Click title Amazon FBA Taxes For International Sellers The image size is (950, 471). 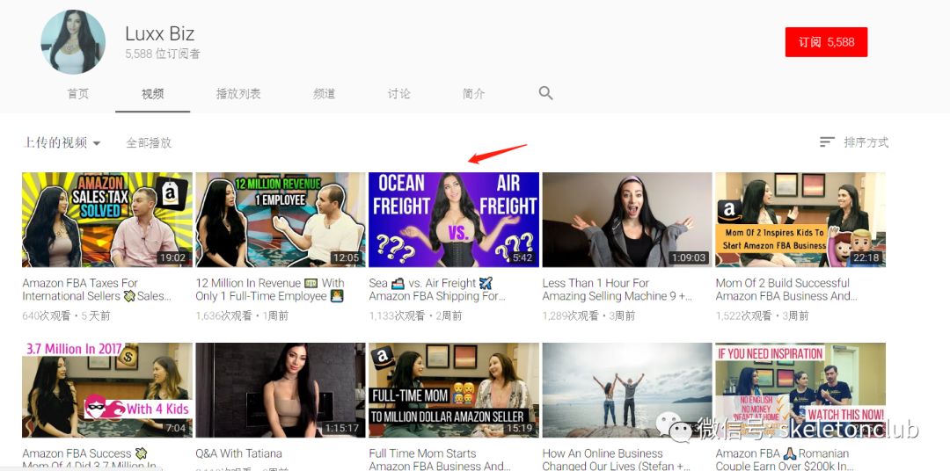point(97,289)
